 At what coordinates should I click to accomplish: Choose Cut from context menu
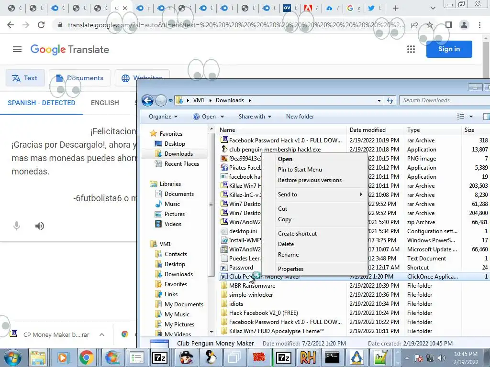point(282,208)
